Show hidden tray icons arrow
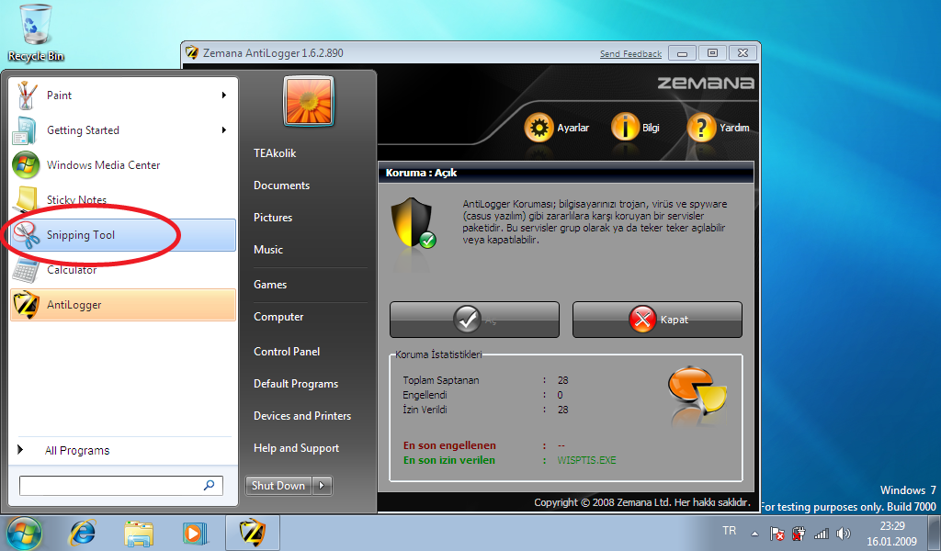The width and height of the screenshot is (941, 551). click(755, 534)
